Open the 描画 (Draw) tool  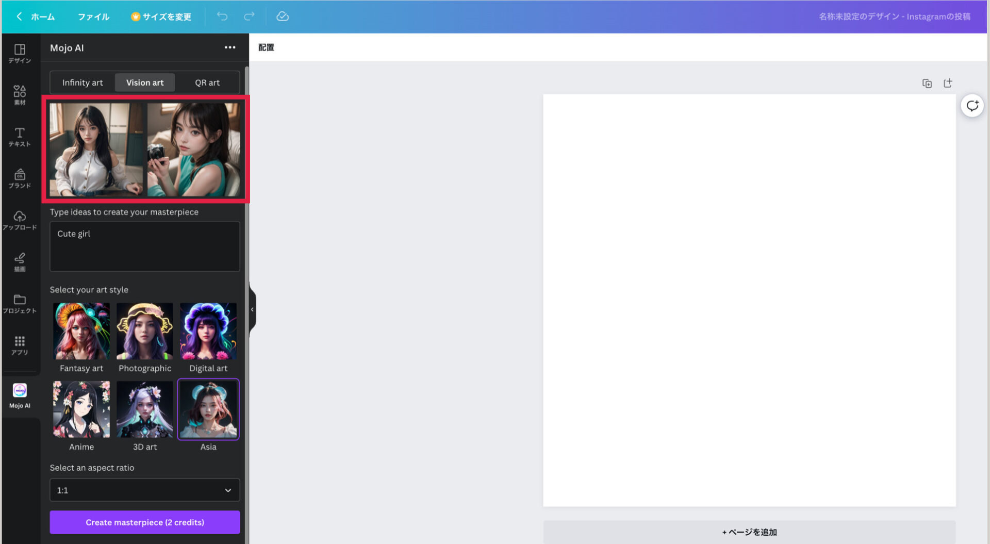[20, 262]
